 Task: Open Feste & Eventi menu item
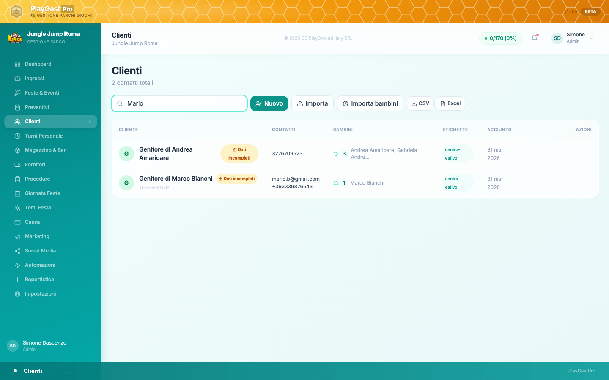coord(42,93)
